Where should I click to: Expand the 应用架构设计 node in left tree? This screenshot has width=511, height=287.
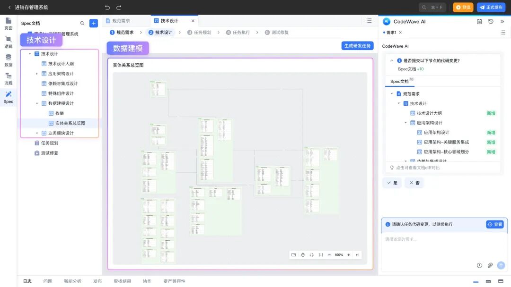pyautogui.click(x=37, y=74)
